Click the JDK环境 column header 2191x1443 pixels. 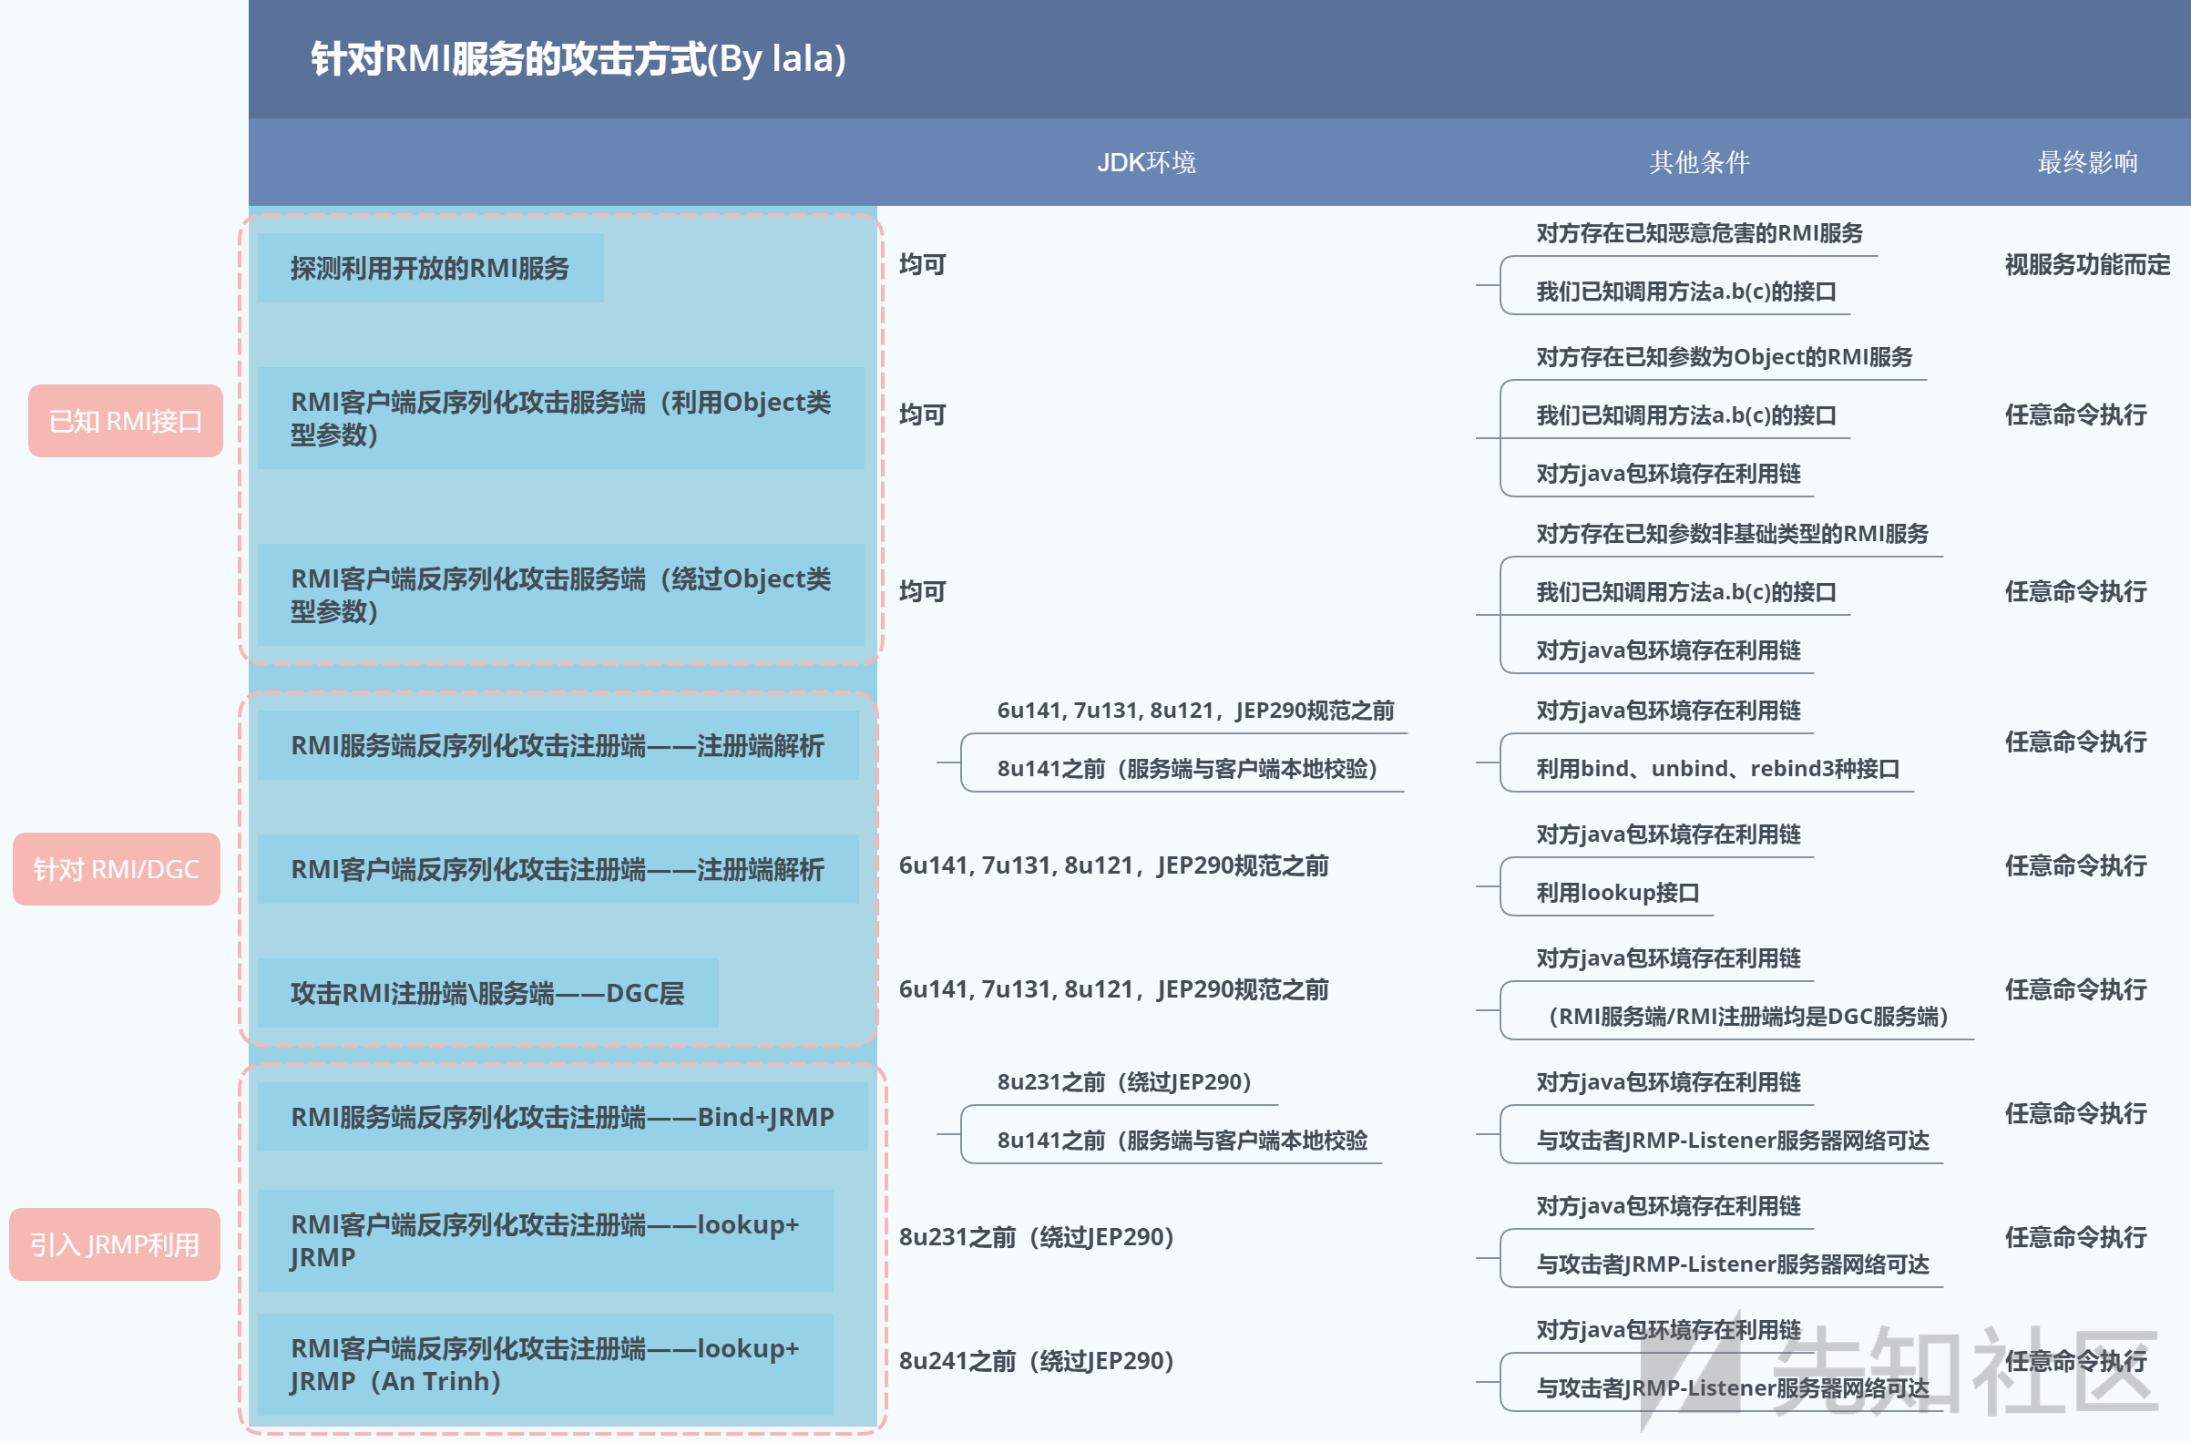coord(1145,162)
